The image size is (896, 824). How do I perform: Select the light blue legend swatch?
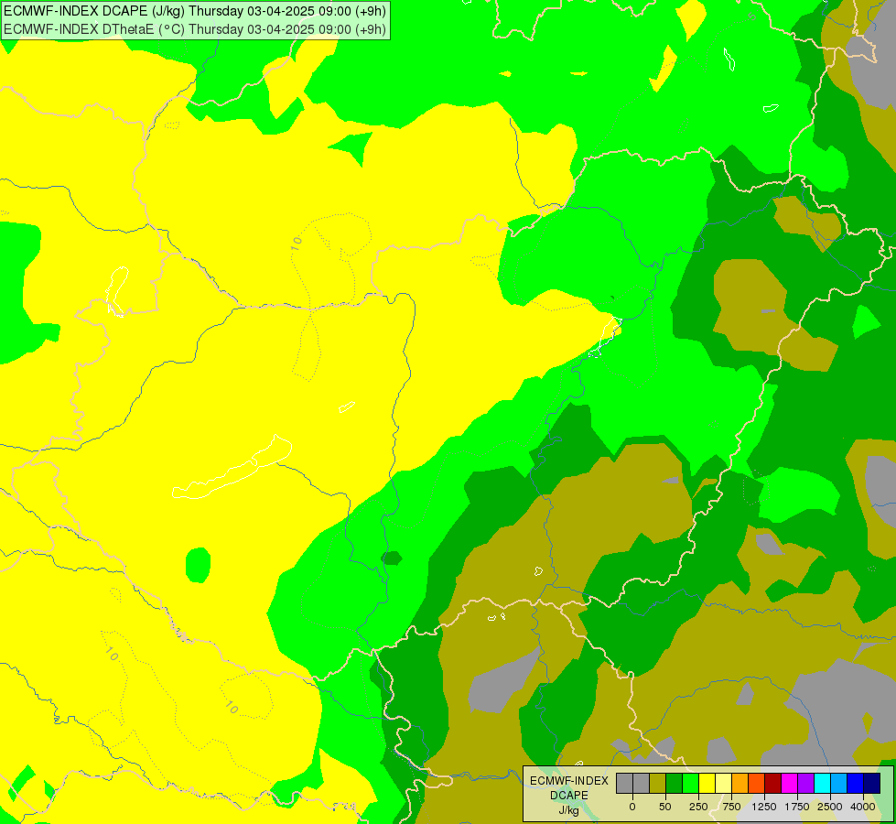click(839, 783)
